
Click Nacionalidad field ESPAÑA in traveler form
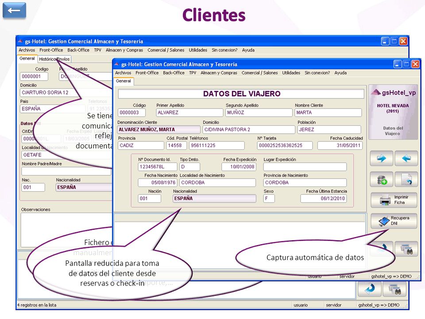tap(214, 198)
